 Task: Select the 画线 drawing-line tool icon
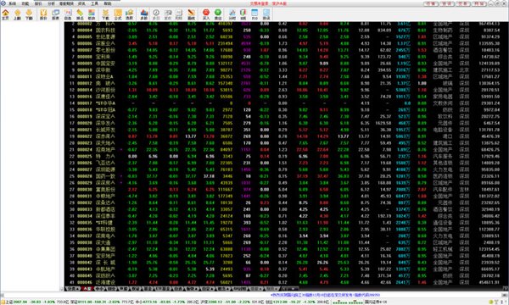tap(191, 14)
